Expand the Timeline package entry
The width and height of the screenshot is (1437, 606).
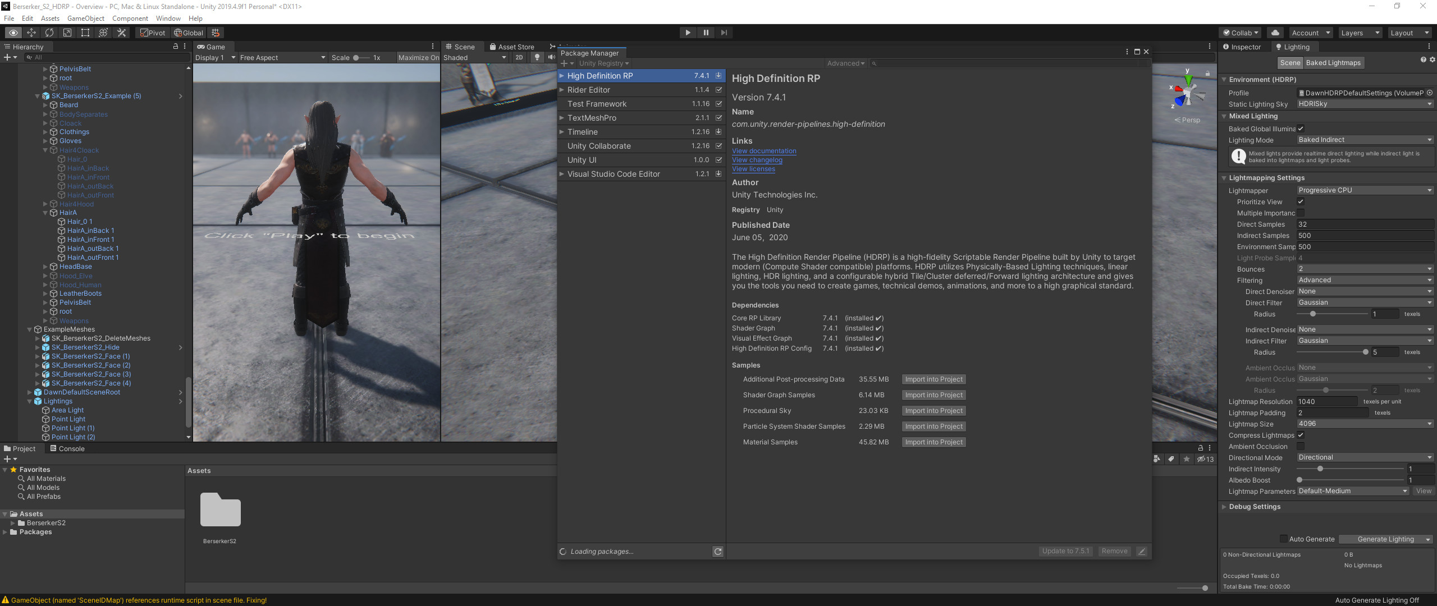561,132
